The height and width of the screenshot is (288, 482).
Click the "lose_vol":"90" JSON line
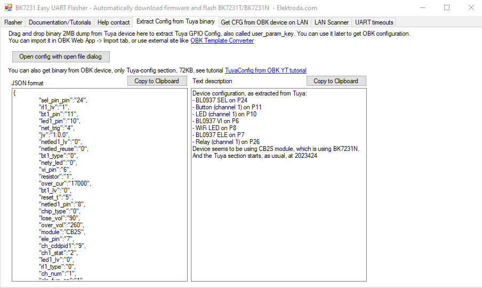[59, 218]
